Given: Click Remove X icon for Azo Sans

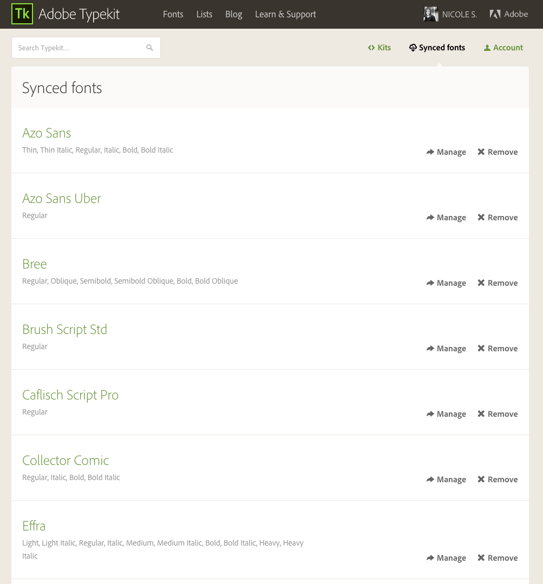Looking at the screenshot, I should click(481, 152).
